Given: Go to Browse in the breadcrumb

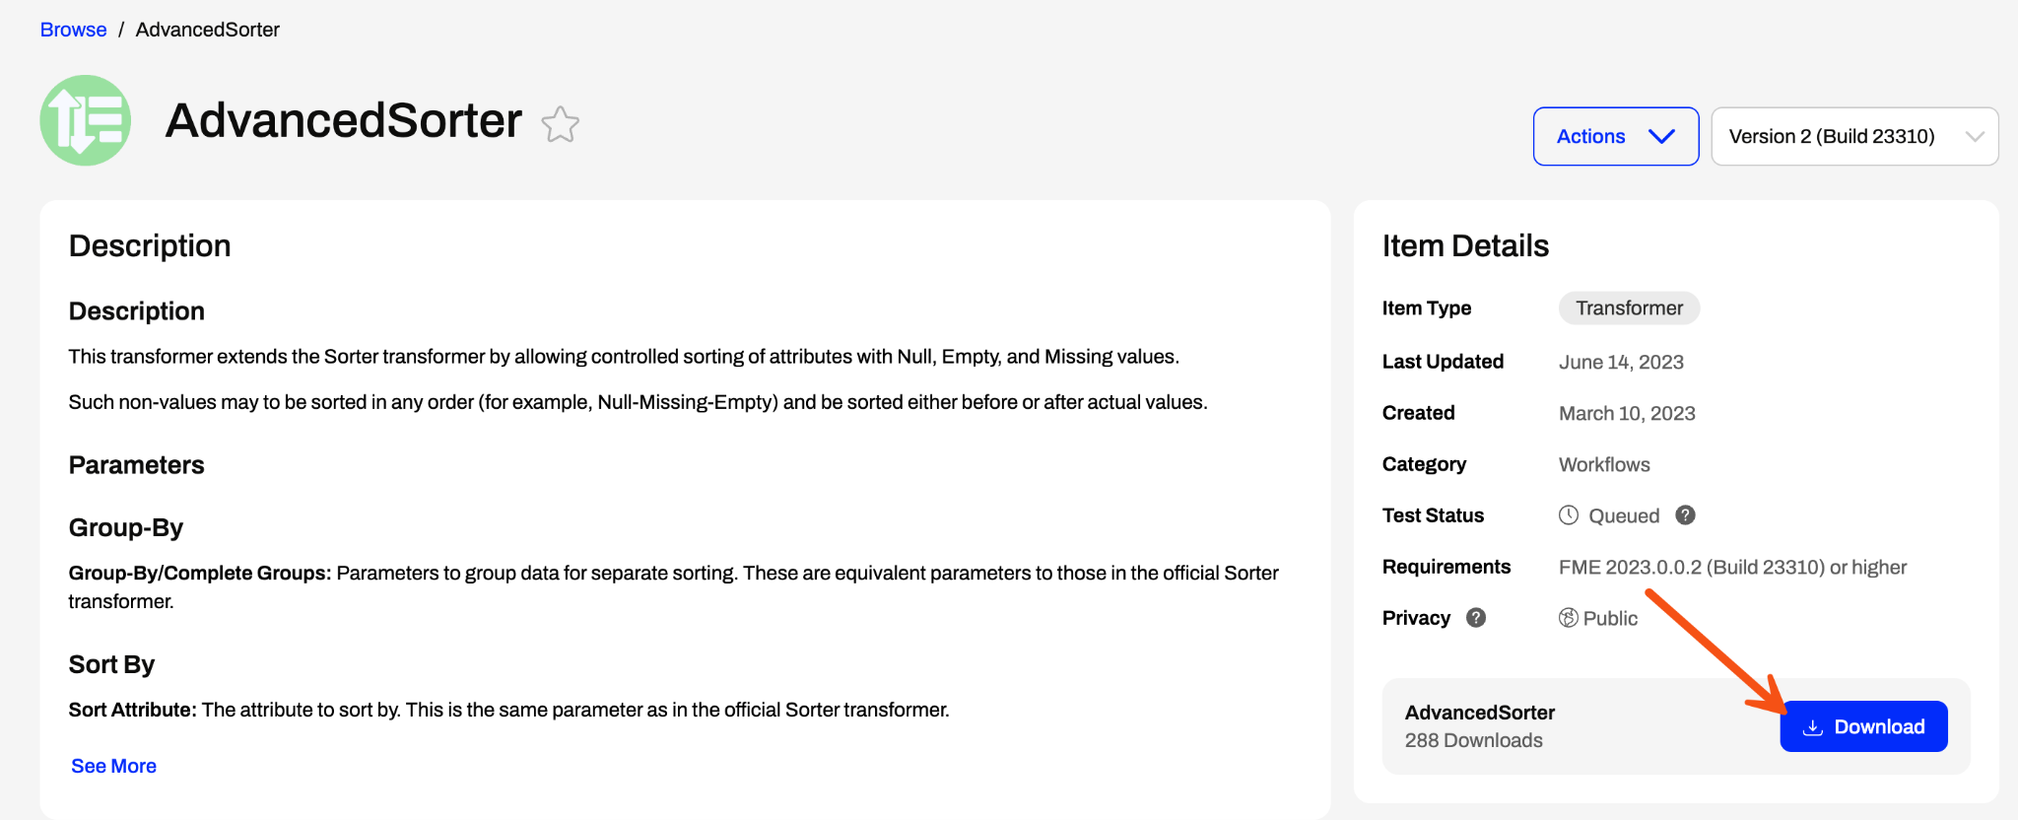Looking at the screenshot, I should point(73,30).
